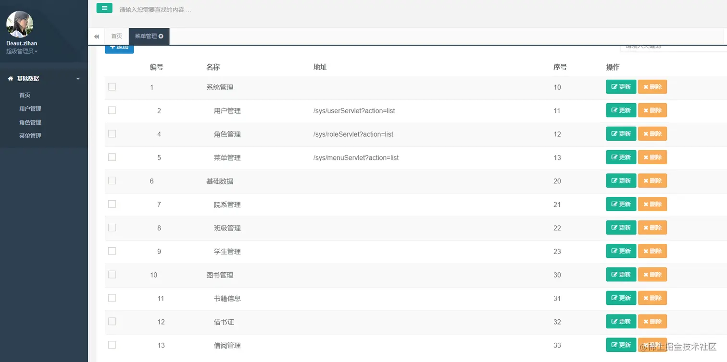This screenshot has height=362, width=727.
Task: Toggle the green hamburger sidebar button
Action: pyautogui.click(x=104, y=8)
